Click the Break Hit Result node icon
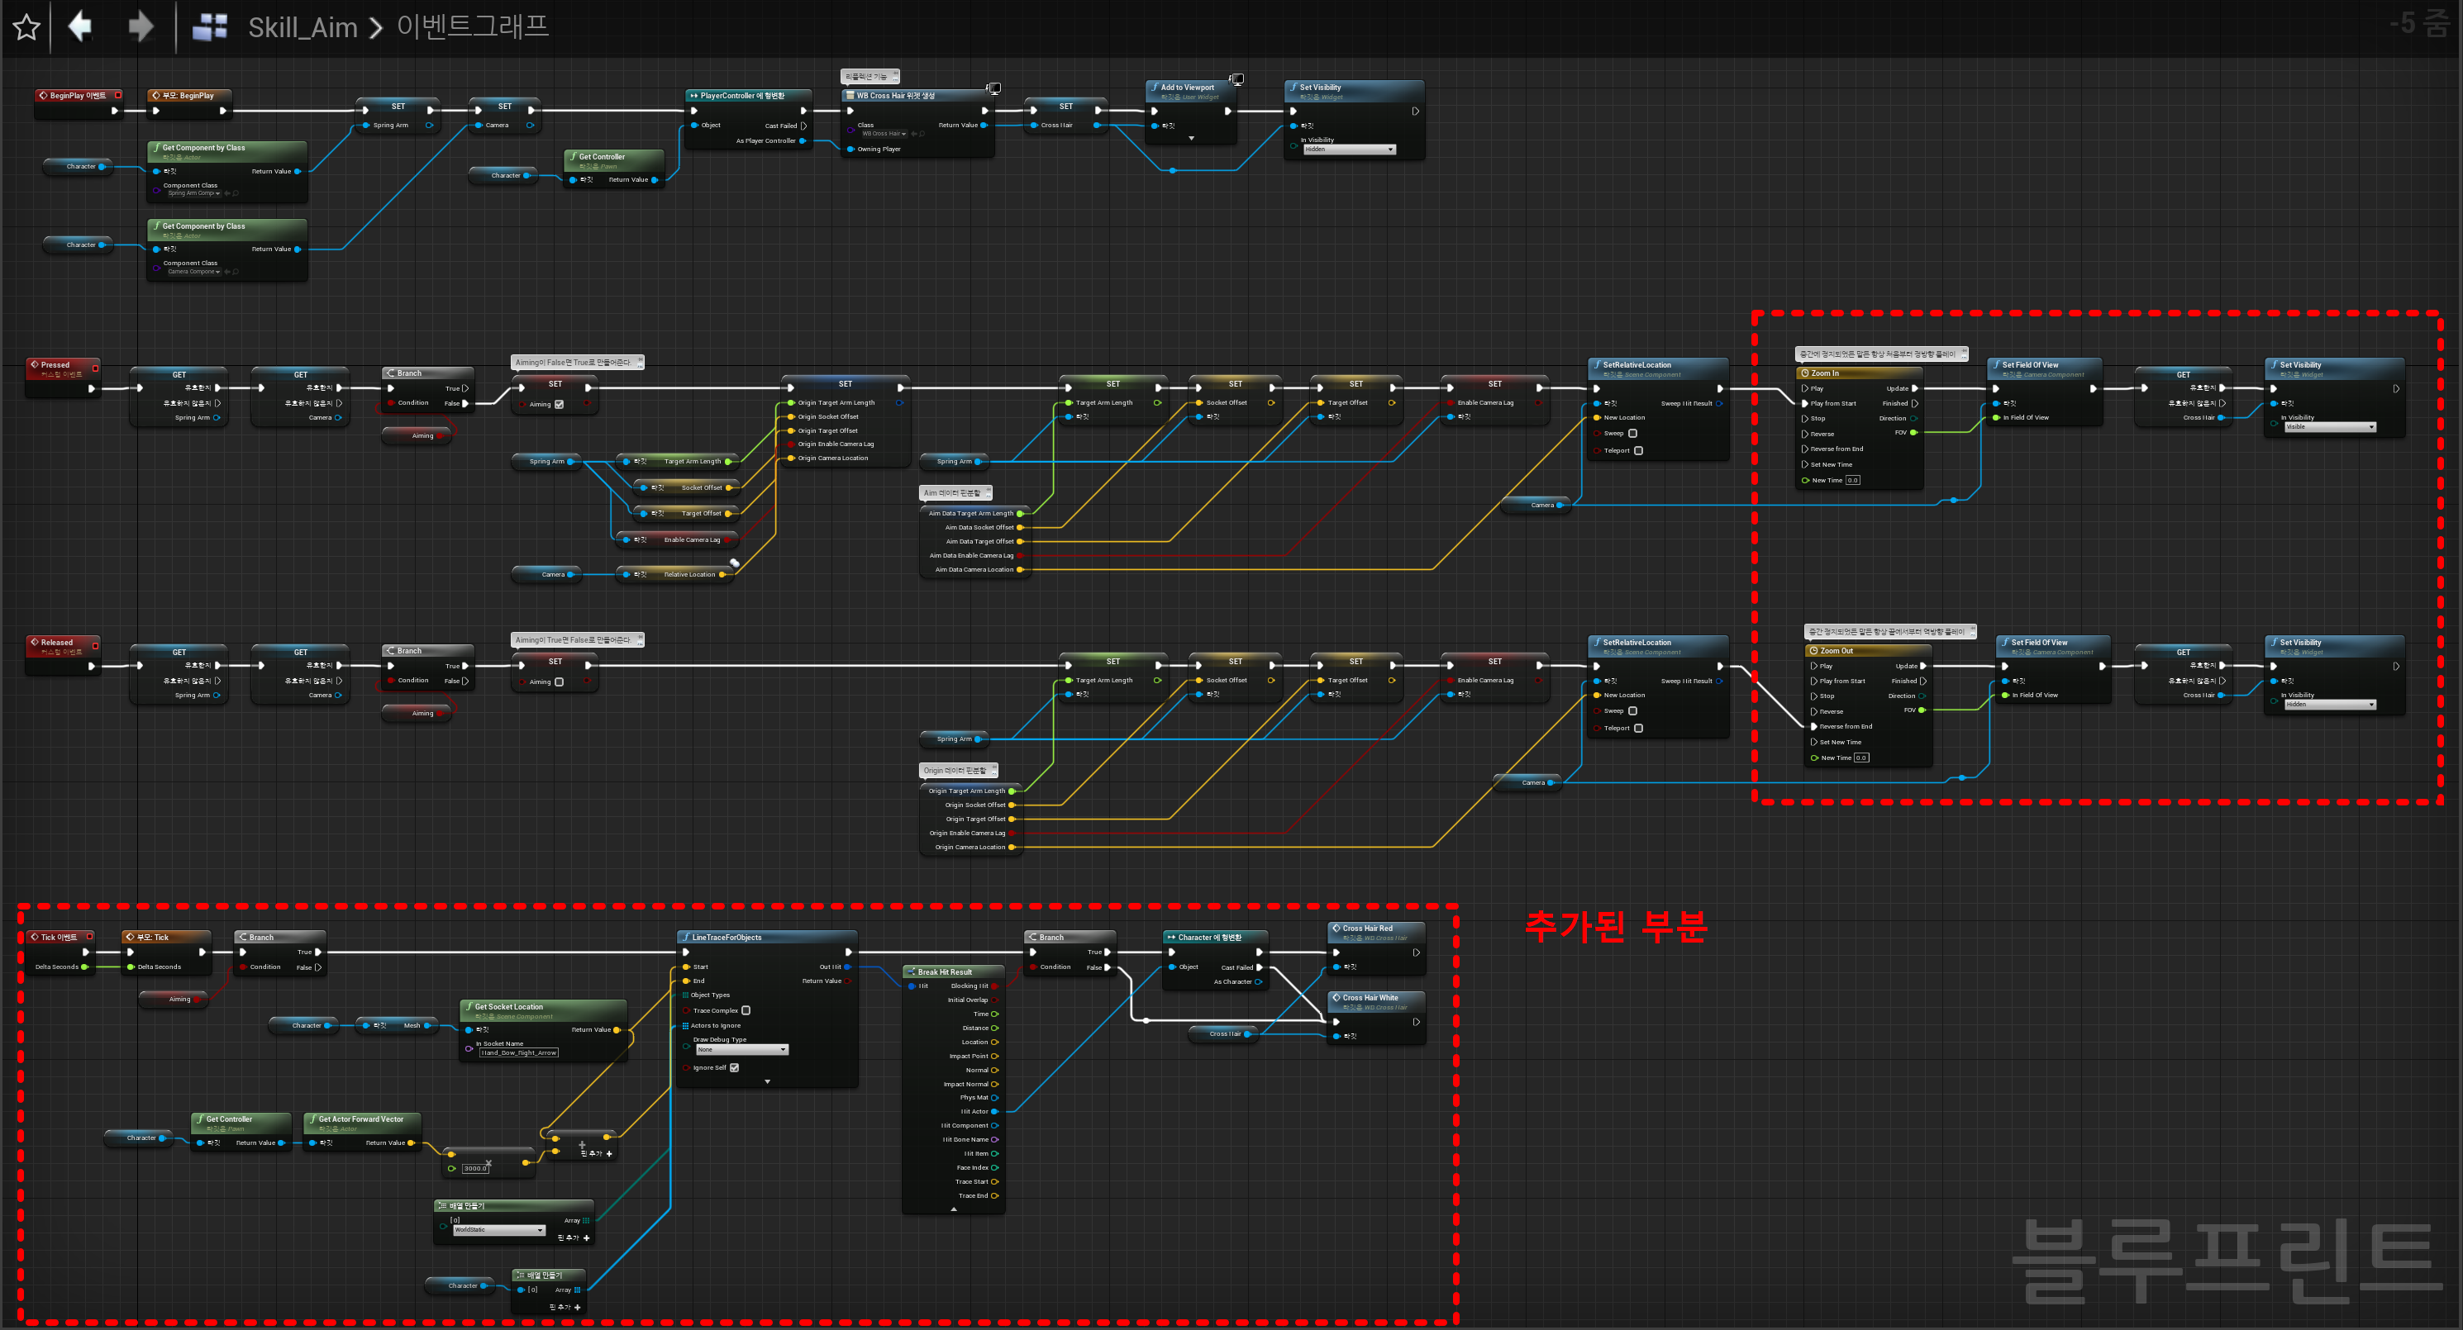The image size is (2463, 1330). 911,971
